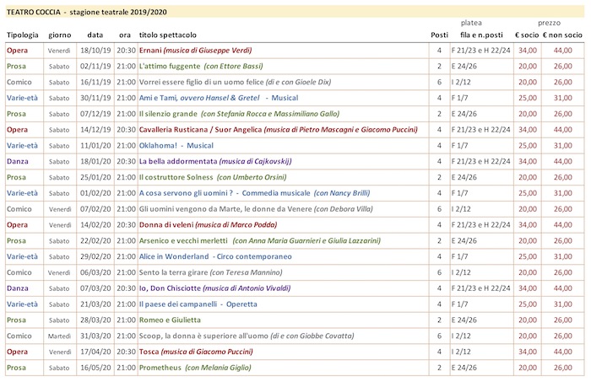Image resolution: width=591 pixels, height=382 pixels.
Task: Select the date cell '30/11/19'
Action: (x=95, y=98)
